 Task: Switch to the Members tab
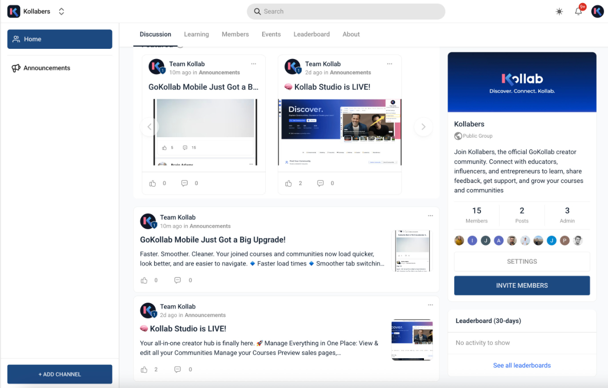[235, 34]
